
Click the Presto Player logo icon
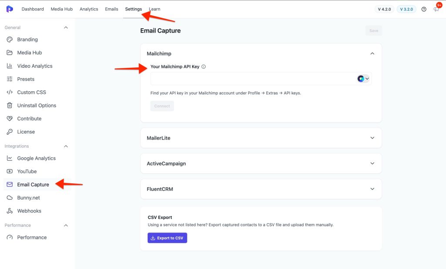(x=10, y=9)
